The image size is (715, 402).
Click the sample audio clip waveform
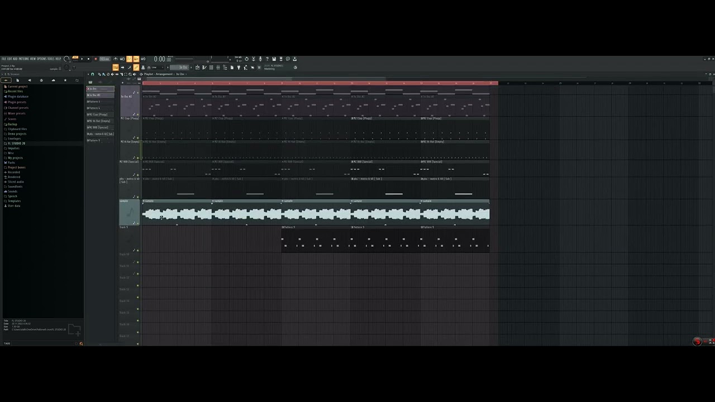316,214
